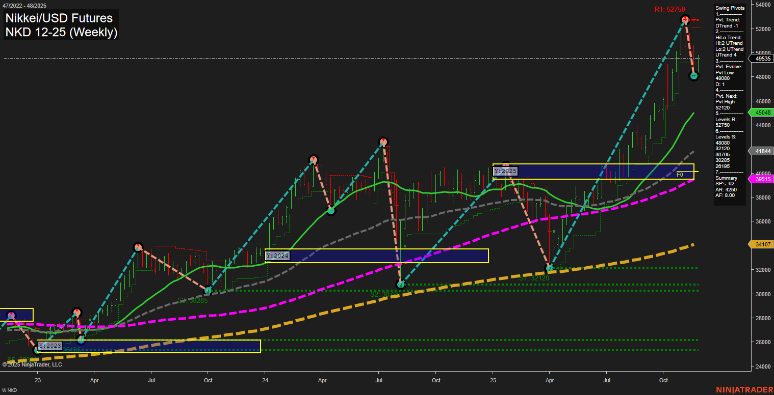The height and width of the screenshot is (395, 774).
Task: Click the newest swing low pivot marker near 48000
Action: click(x=694, y=76)
